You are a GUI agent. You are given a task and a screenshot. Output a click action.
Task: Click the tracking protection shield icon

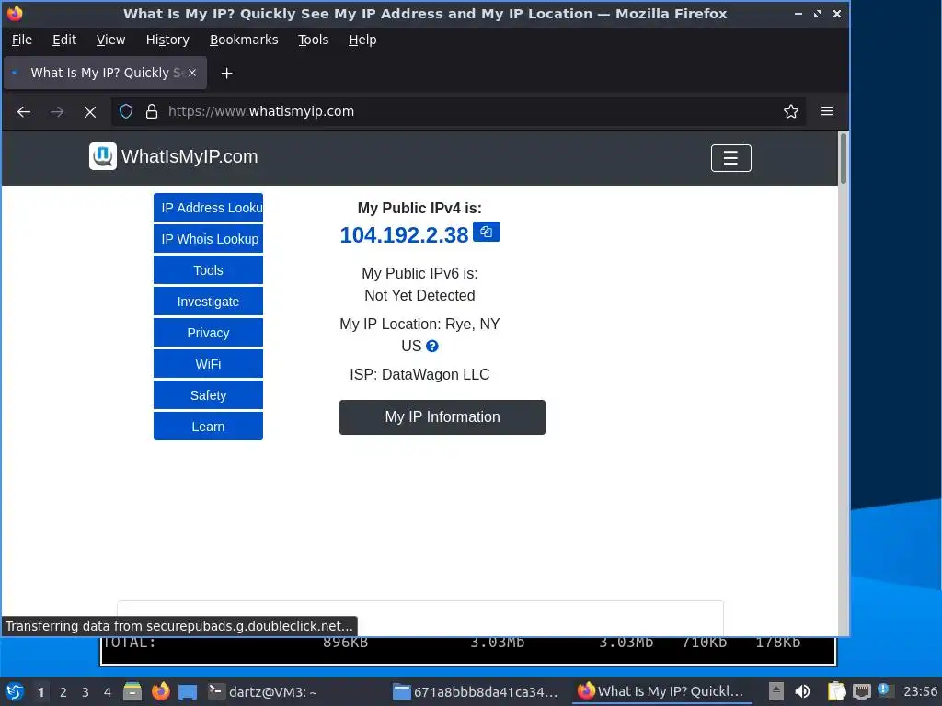point(125,111)
